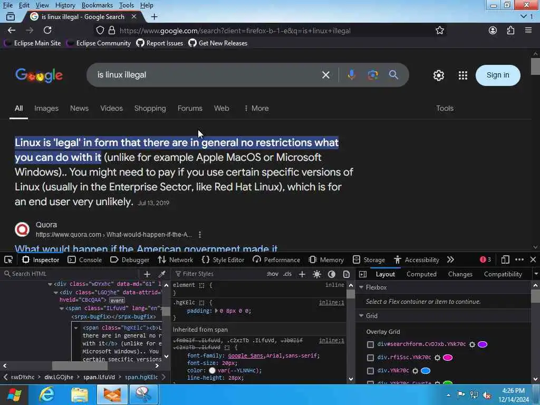Collapse the Flexbox section
Screen dimensions: 540x405
[361, 287]
